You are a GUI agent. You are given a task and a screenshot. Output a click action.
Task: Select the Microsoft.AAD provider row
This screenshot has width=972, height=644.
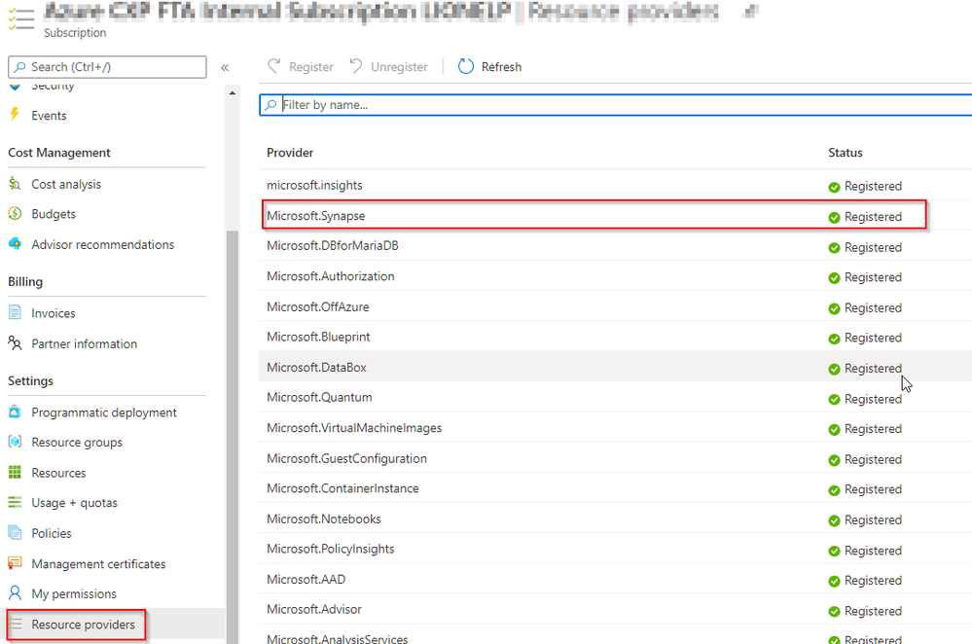point(615,580)
